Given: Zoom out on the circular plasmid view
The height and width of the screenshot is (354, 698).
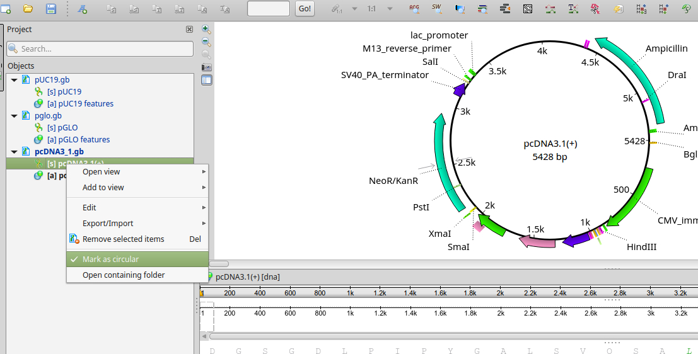Looking at the screenshot, I should tap(206, 42).
